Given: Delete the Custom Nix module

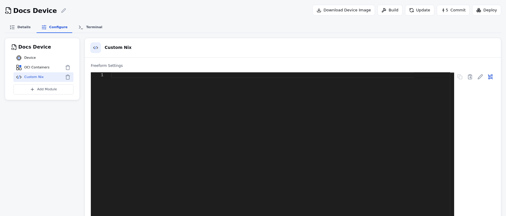Looking at the screenshot, I should click(68, 77).
